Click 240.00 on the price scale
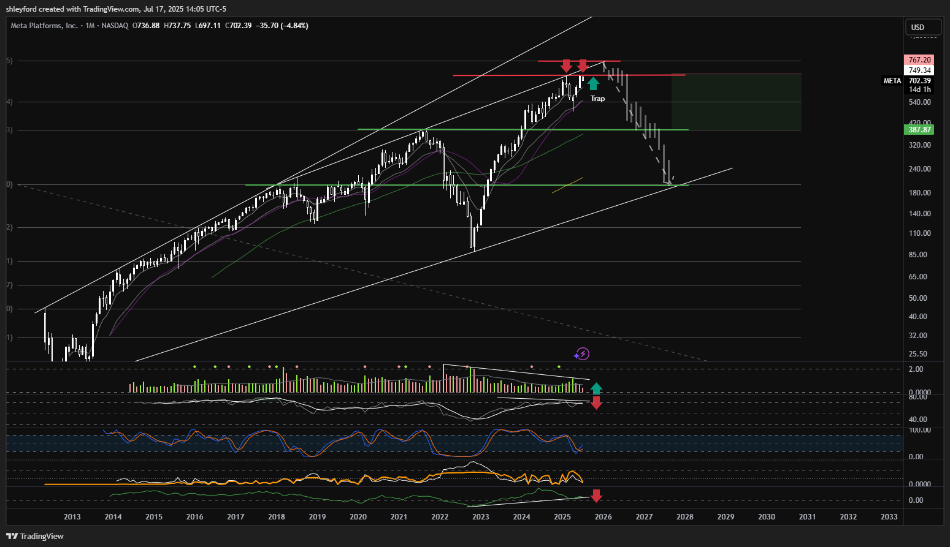Viewport: 950px width, 547px height. 920,169
